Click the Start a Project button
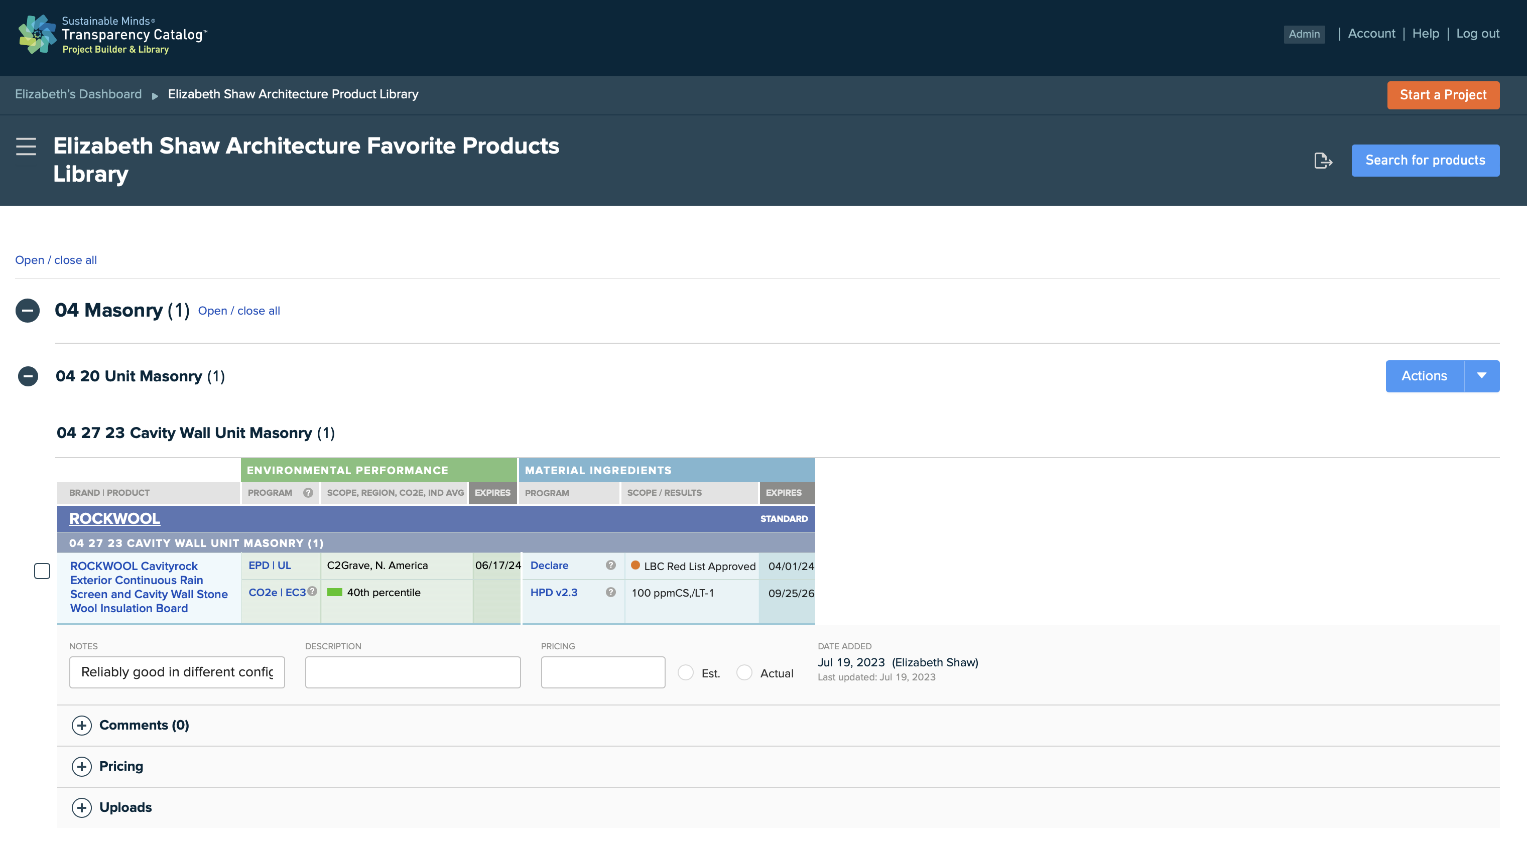1527x848 pixels. coord(1443,95)
